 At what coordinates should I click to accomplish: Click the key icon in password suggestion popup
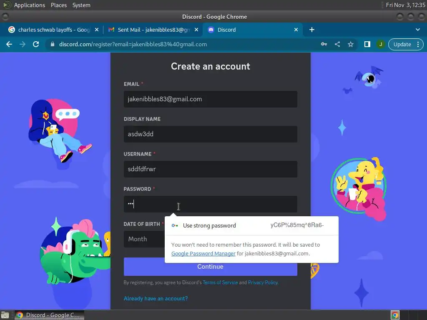[x=175, y=225]
